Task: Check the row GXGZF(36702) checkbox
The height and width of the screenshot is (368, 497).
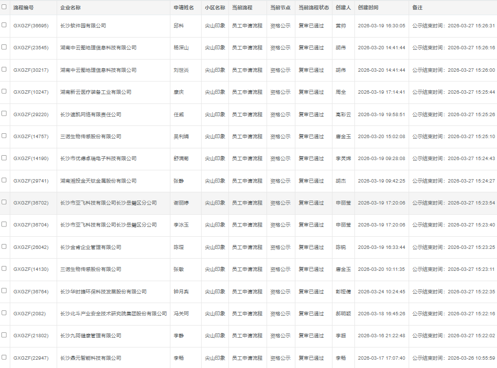Action: [4, 202]
